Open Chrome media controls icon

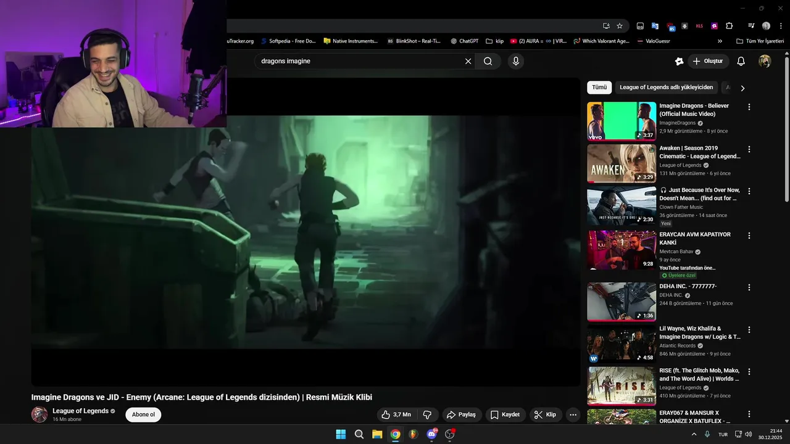point(751,26)
